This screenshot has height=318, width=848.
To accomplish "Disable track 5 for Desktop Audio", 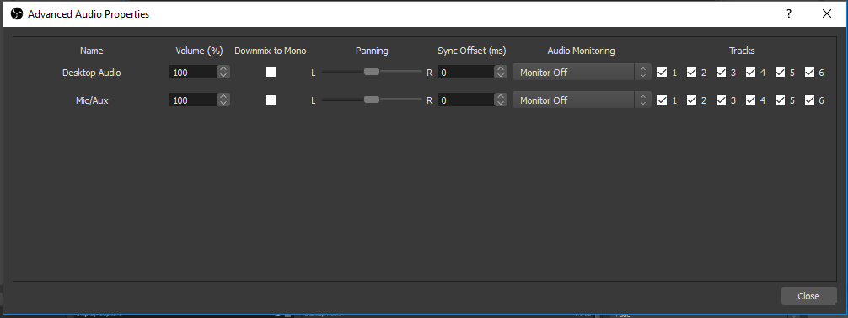I will click(x=780, y=72).
